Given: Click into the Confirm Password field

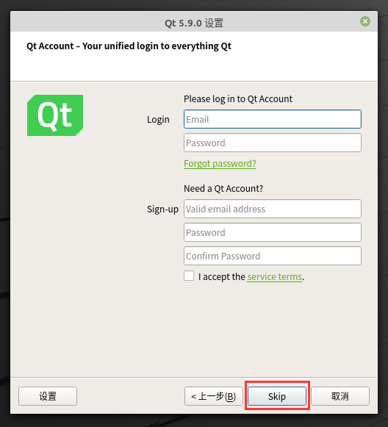Looking at the screenshot, I should (273, 256).
